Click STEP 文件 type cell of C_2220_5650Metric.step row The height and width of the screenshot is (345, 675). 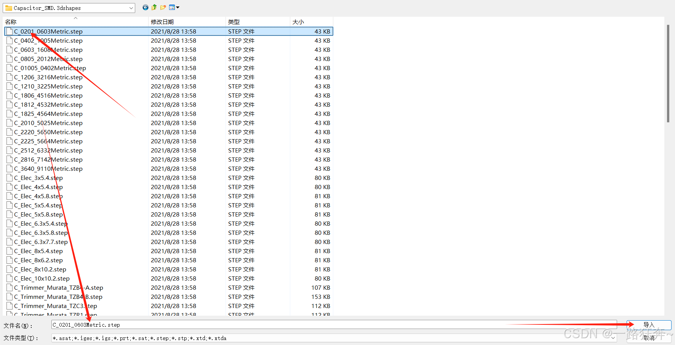[241, 132]
